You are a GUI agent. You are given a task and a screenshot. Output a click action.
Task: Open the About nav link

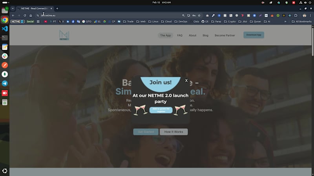coord(192,35)
